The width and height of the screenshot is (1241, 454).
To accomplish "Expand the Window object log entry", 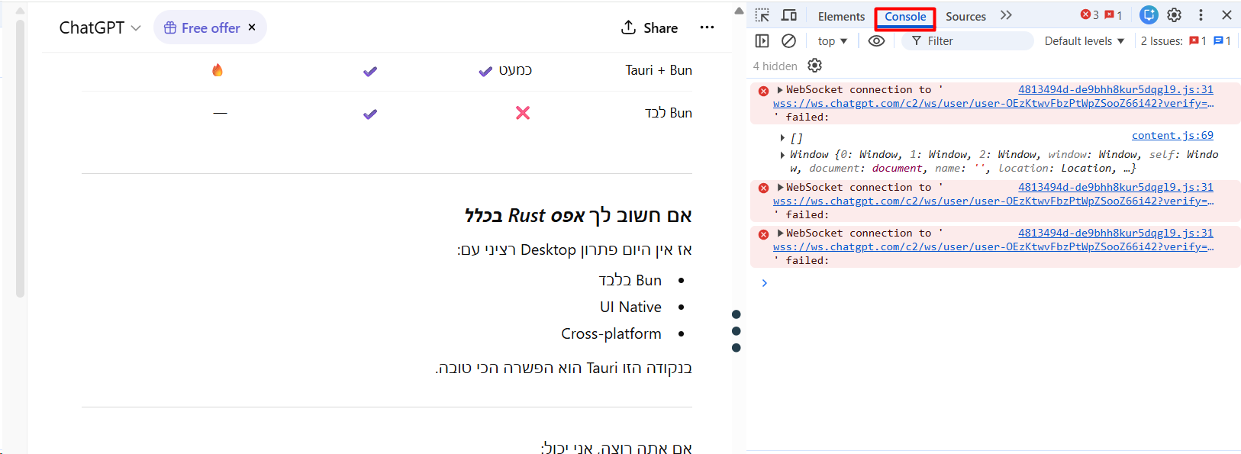I will pos(782,155).
